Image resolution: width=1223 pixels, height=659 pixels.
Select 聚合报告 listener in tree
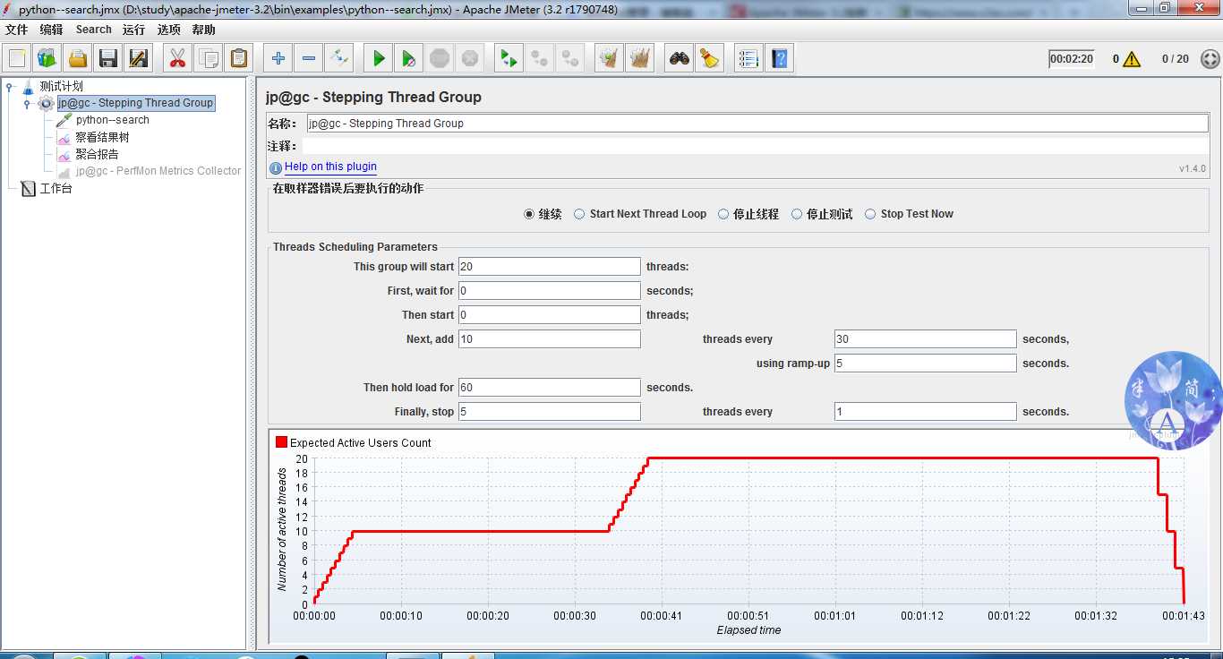point(97,154)
